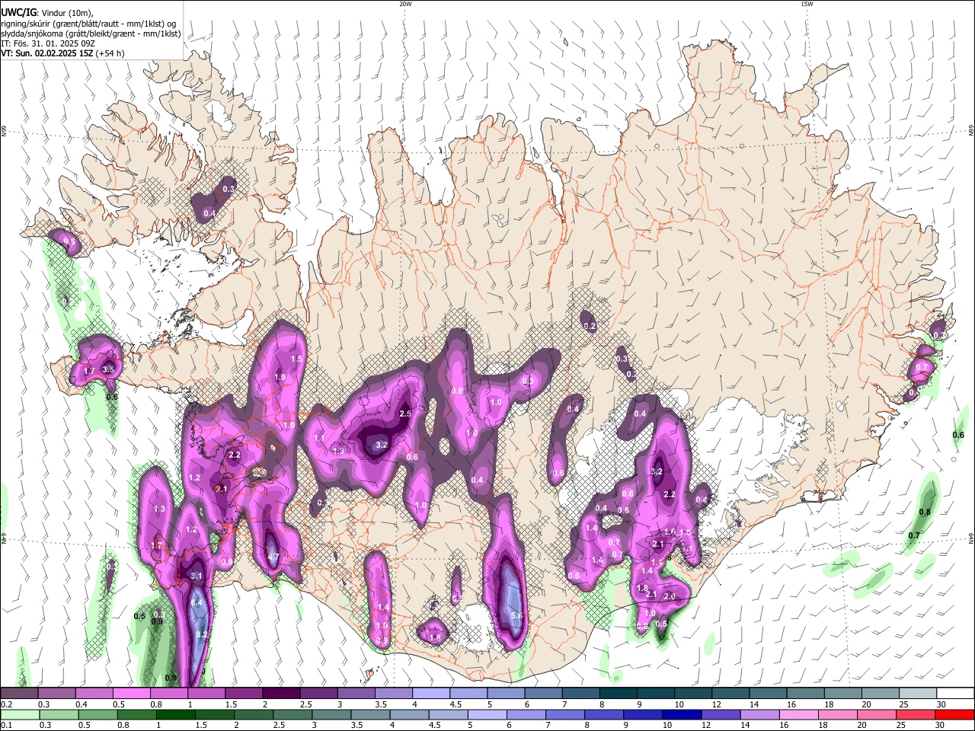This screenshot has height=731, width=975.
Task: Click the '0.1' label under the bottom legend row
Action: [x=5, y=726]
